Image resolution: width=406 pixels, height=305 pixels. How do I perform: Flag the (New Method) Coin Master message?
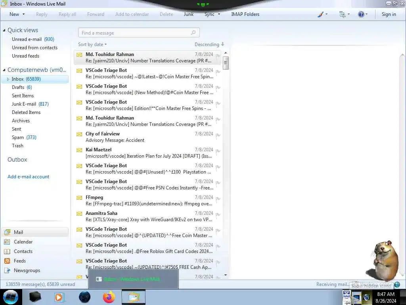tap(218, 88)
